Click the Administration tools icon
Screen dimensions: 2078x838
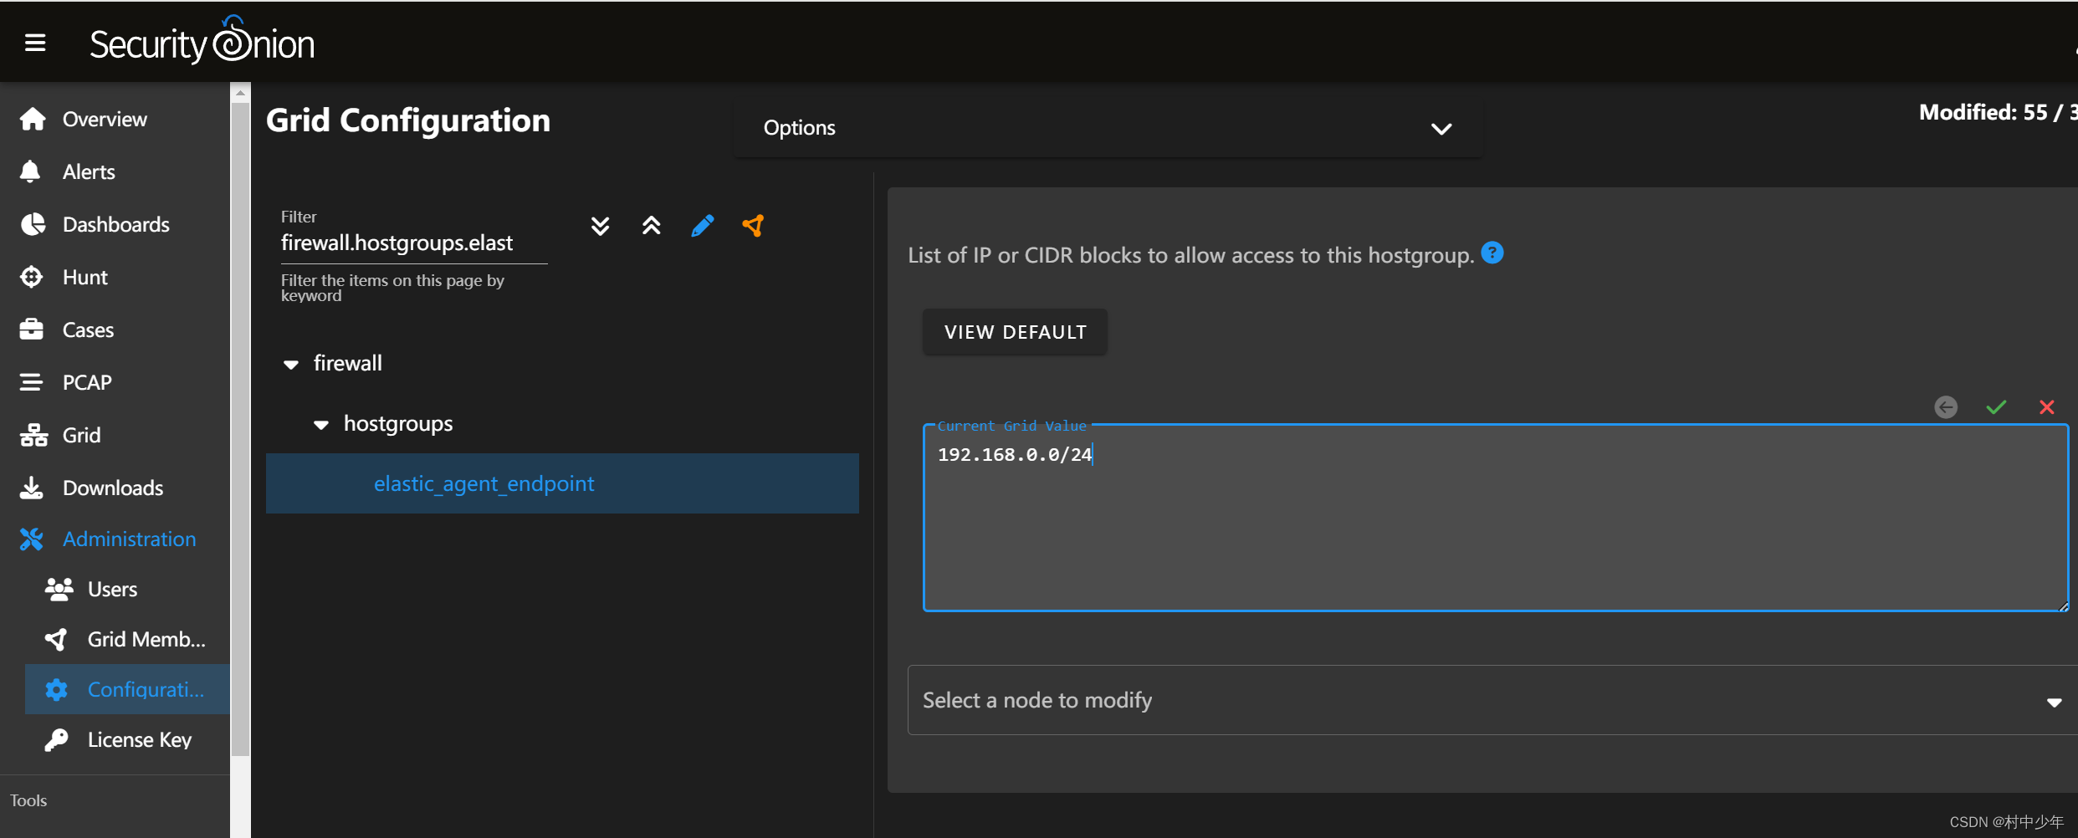pyautogui.click(x=32, y=539)
